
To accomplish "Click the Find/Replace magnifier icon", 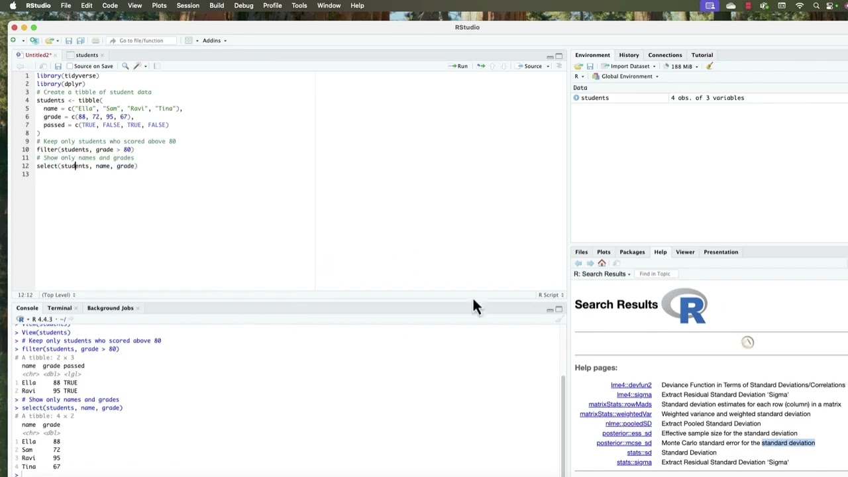I will click(125, 66).
